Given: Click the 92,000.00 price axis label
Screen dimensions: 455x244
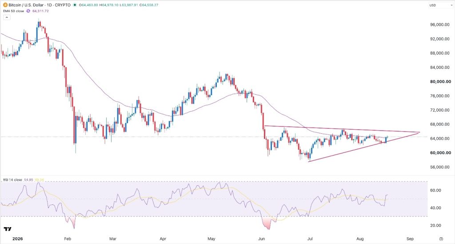Looking at the screenshot, I should point(439,39).
